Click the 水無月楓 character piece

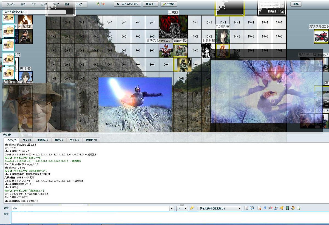pyautogui.click(x=208, y=50)
